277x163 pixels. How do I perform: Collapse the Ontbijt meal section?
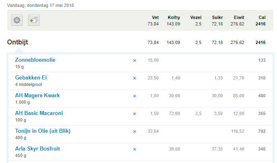[x=17, y=42]
